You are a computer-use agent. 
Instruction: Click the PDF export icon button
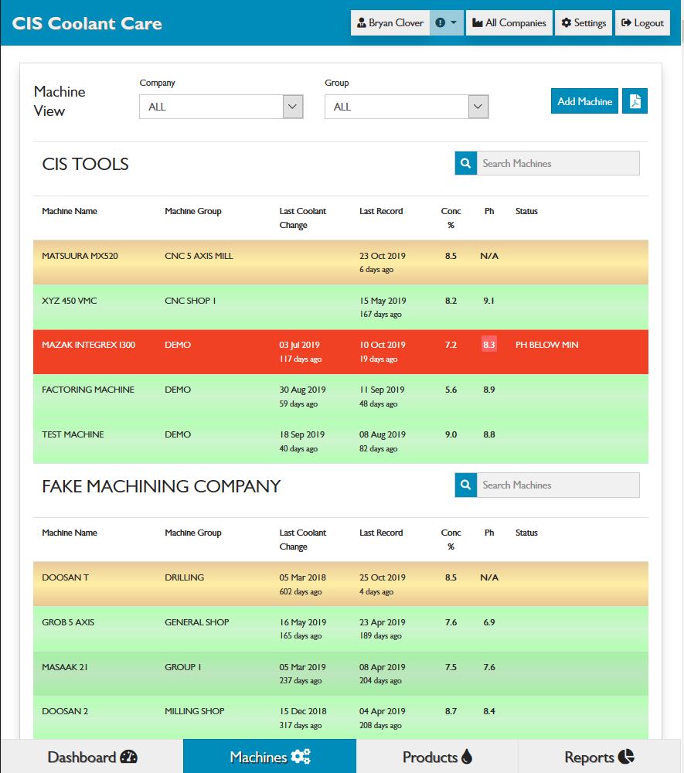click(x=635, y=101)
